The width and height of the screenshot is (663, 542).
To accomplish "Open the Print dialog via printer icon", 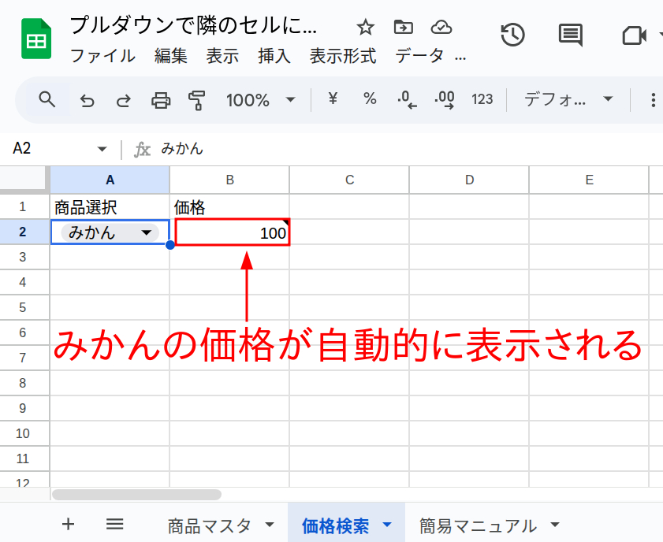I will click(x=161, y=99).
